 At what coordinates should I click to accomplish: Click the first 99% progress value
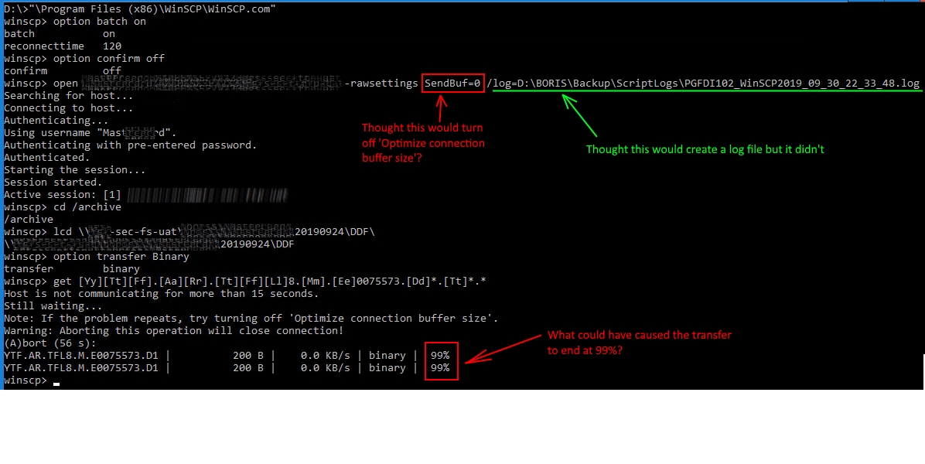coord(440,356)
